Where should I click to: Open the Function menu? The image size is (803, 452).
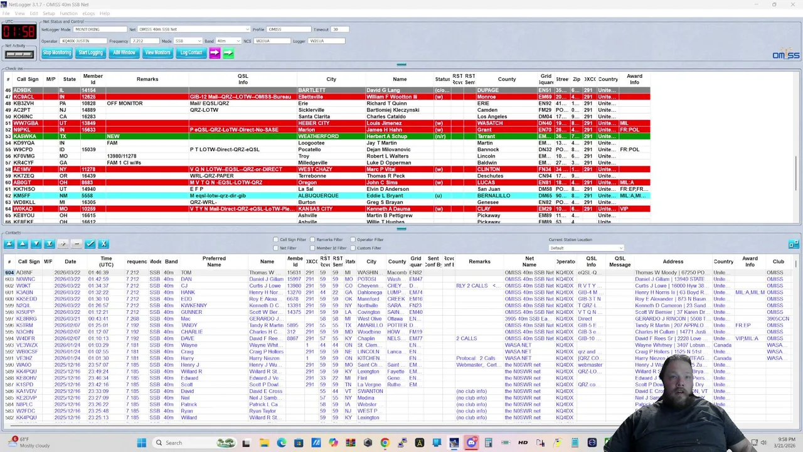(68, 13)
